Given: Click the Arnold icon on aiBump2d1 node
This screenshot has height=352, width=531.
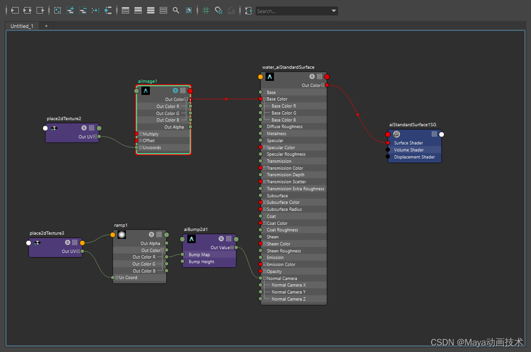Looking at the screenshot, I should pos(192,239).
